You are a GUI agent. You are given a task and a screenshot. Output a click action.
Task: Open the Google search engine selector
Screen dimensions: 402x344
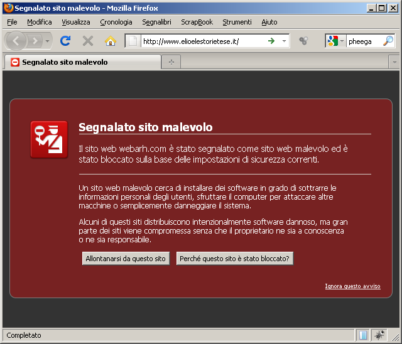pos(335,41)
